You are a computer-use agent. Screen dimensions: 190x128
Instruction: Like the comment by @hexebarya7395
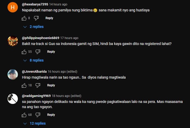pyautogui.click(x=24, y=18)
